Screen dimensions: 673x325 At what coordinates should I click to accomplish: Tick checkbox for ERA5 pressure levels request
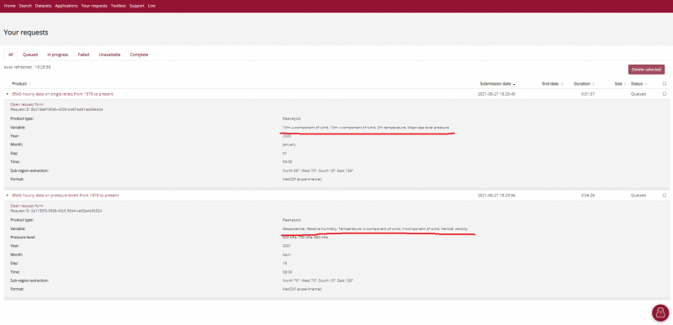pos(665,196)
